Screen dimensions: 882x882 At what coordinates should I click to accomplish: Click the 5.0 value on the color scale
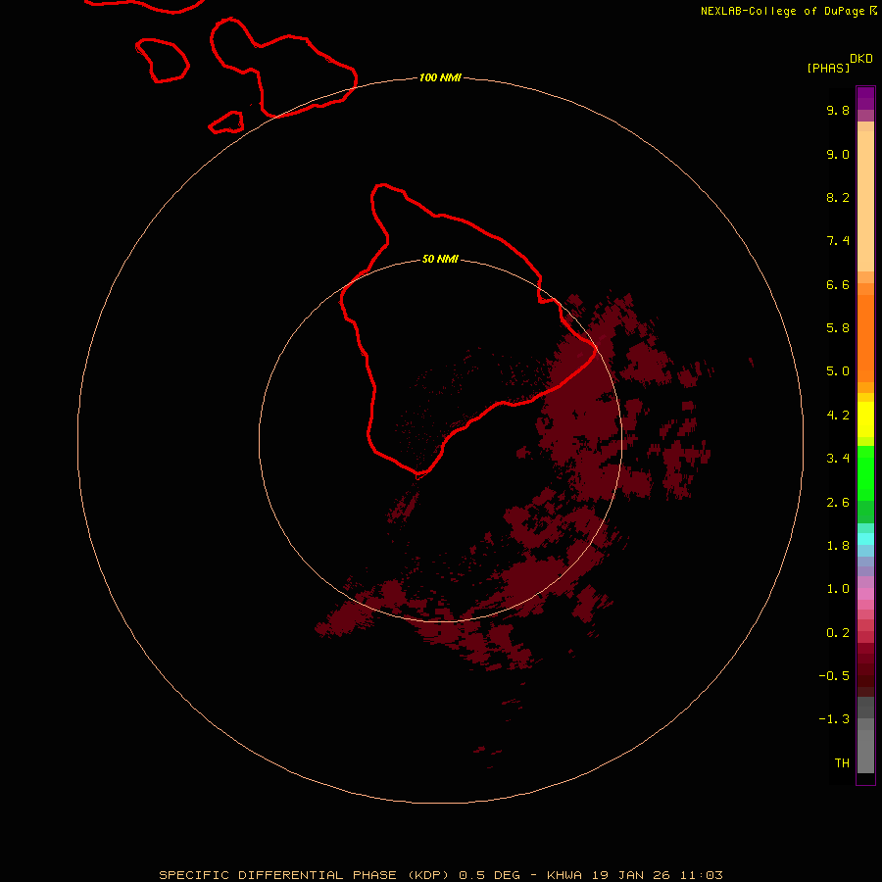click(x=838, y=371)
